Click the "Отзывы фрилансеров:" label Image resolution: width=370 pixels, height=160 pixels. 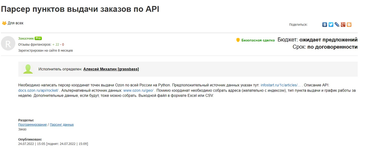coord(35,45)
